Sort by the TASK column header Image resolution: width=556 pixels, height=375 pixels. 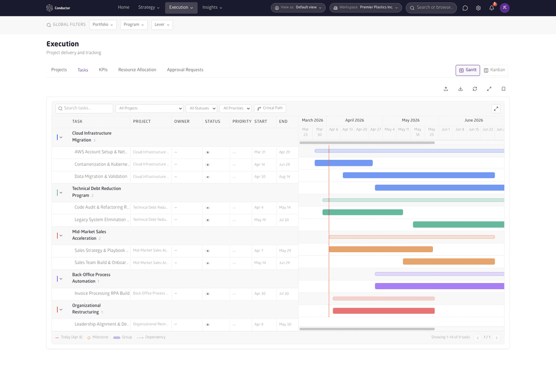[x=77, y=121]
